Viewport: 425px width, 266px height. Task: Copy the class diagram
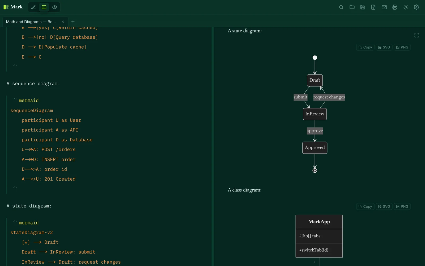(365, 206)
